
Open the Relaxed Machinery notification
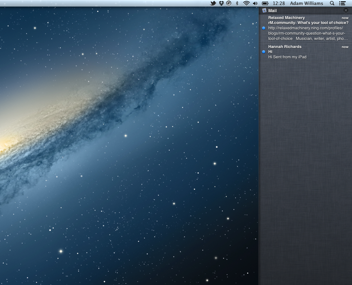coord(305,28)
